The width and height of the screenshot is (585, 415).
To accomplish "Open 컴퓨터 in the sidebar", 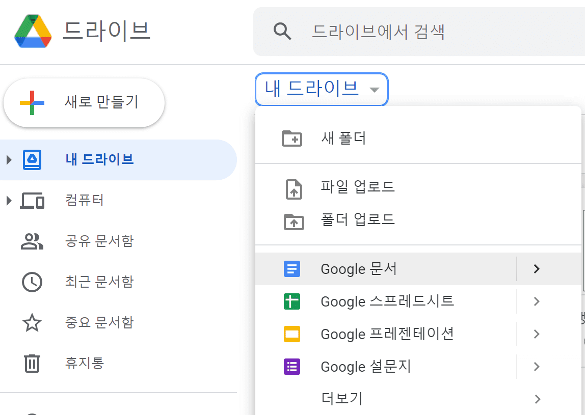I will click(118, 201).
